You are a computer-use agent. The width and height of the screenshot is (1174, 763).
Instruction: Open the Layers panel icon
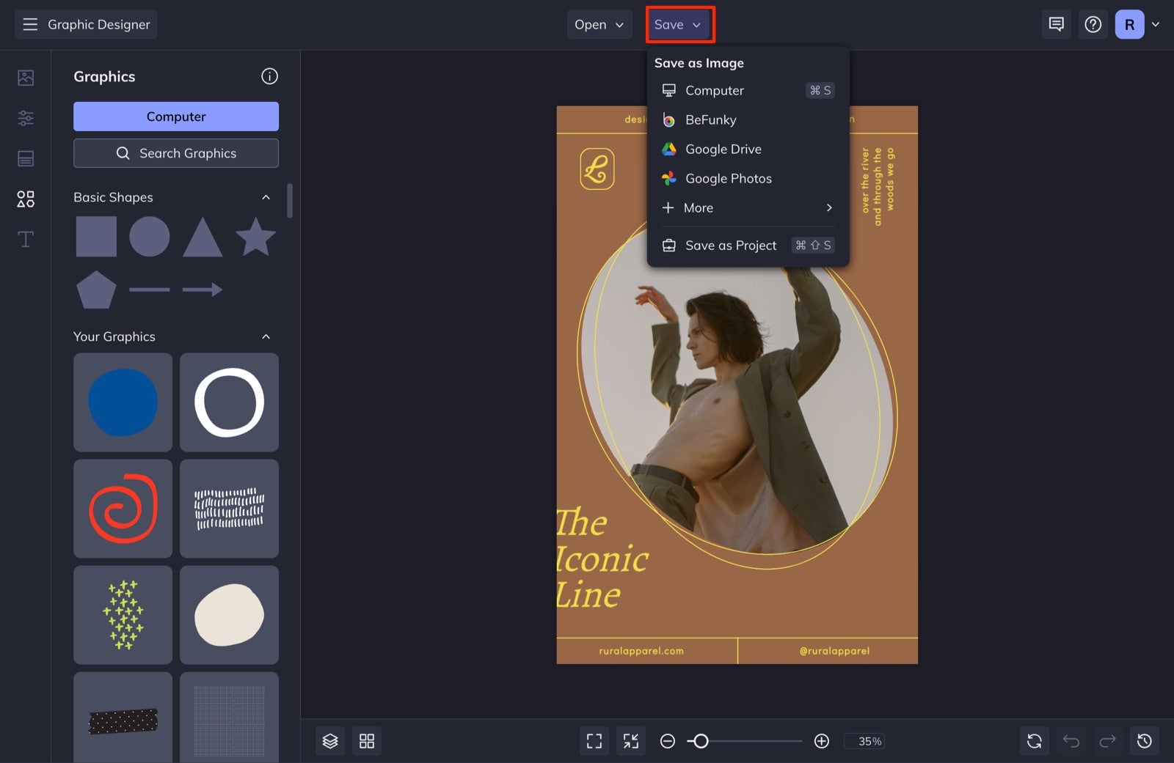pyautogui.click(x=330, y=741)
